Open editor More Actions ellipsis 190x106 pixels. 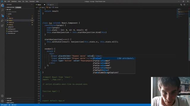coord(188,5)
